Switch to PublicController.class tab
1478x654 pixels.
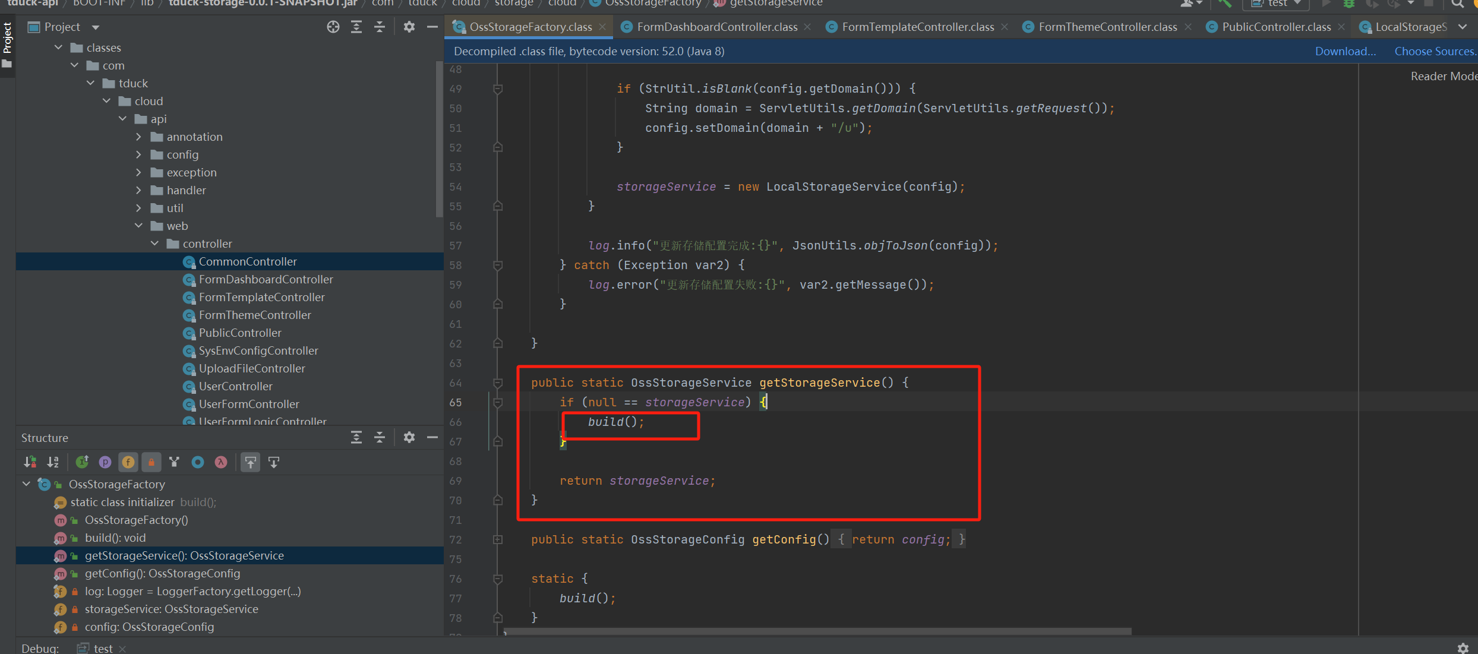pos(1276,27)
